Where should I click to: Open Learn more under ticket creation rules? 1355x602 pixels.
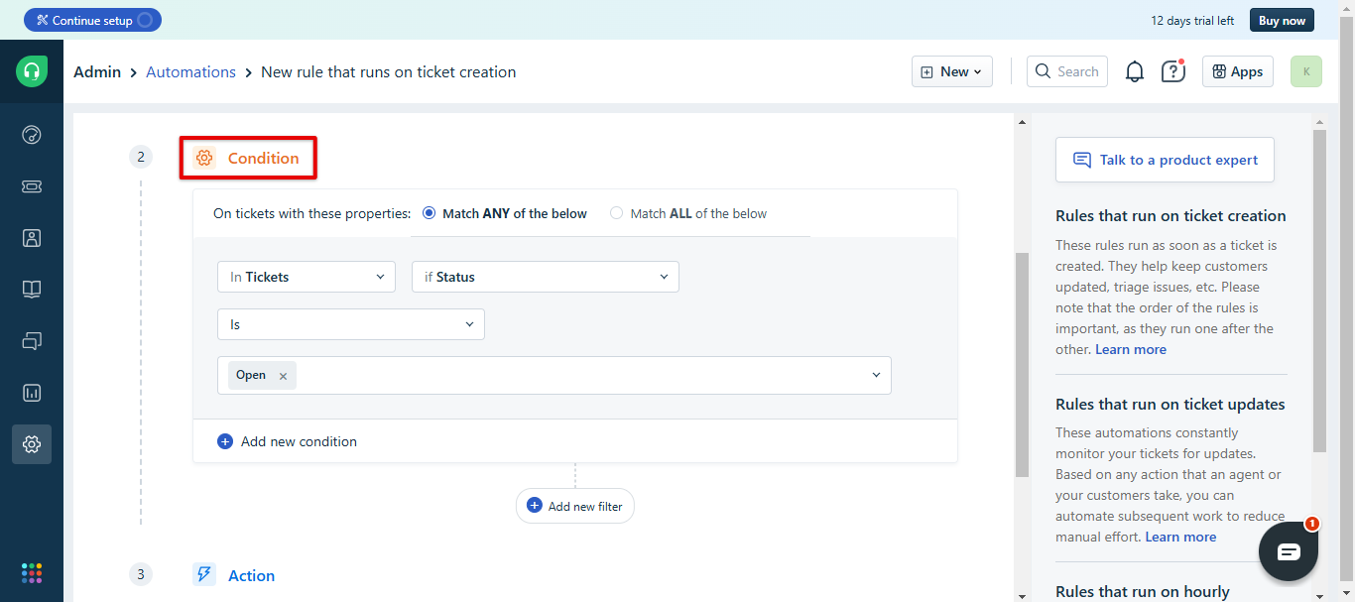pyautogui.click(x=1131, y=349)
